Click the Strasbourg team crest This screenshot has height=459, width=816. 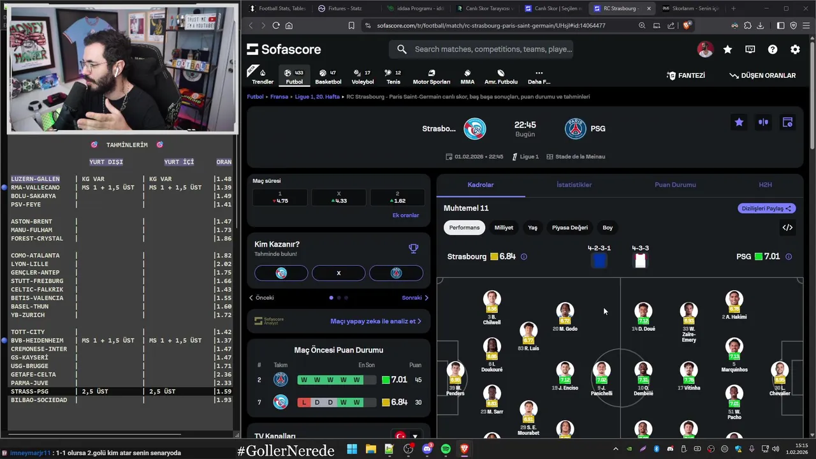tap(474, 129)
